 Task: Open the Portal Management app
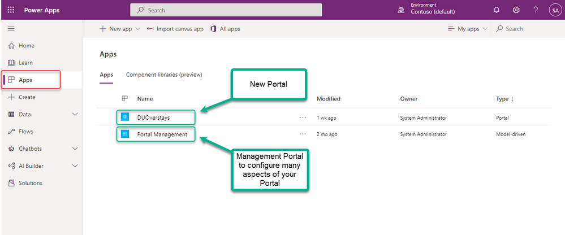[x=162, y=134]
